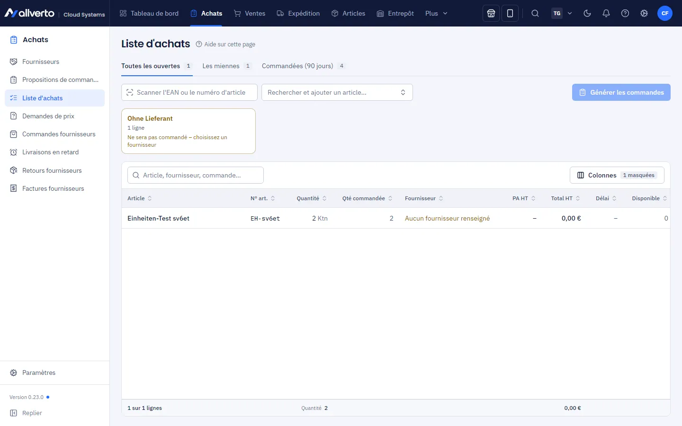The height and width of the screenshot is (426, 682).
Task: Open Fournisseurs in the sidebar
Action: (54, 62)
